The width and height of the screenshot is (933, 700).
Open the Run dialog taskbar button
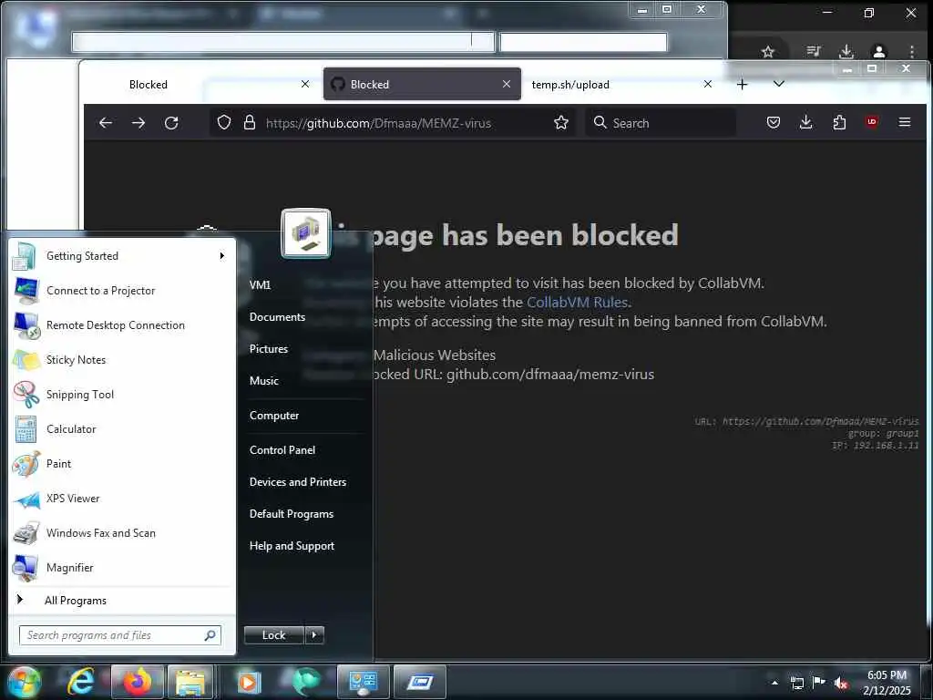click(x=420, y=682)
